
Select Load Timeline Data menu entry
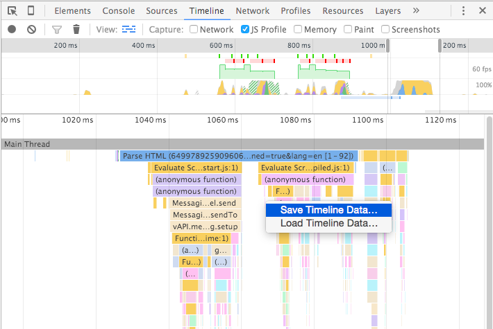pyautogui.click(x=328, y=224)
